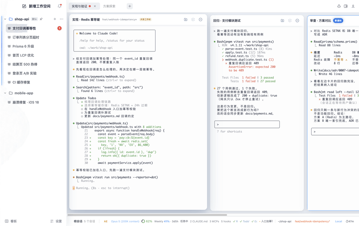The width and height of the screenshot is (359, 226).
Task: Select the 支付回调幂等性 session
Action: tap(34, 28)
